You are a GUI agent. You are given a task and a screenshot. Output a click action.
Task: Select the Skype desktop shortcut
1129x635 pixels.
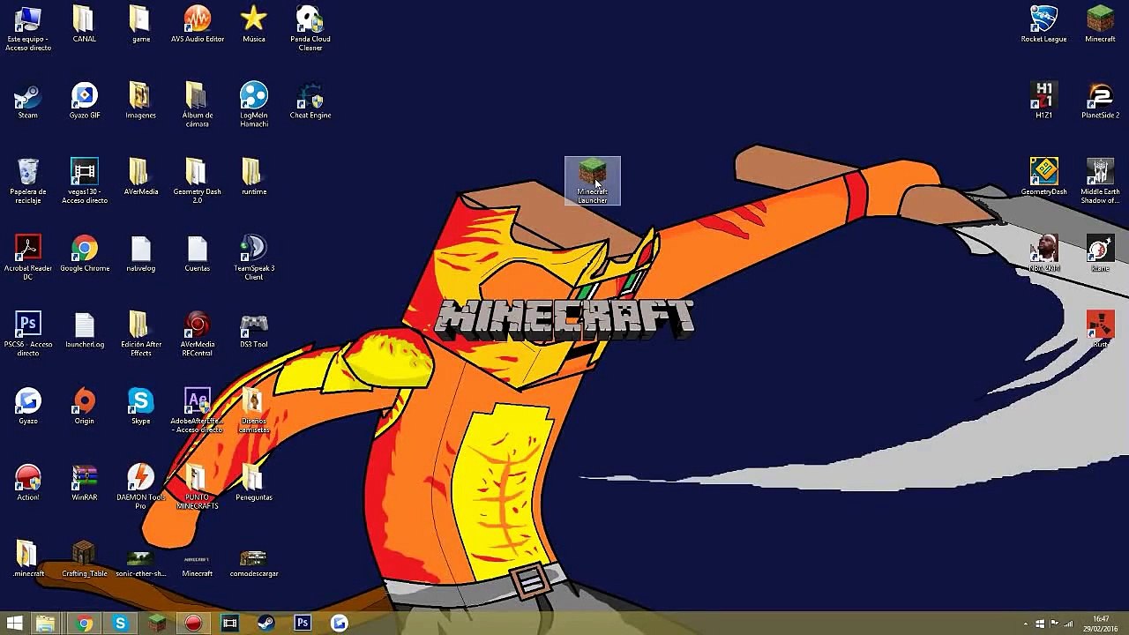point(140,406)
